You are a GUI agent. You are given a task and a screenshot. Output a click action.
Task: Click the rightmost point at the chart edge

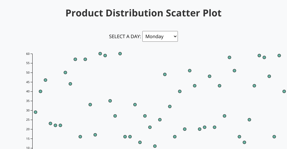tap(284, 91)
